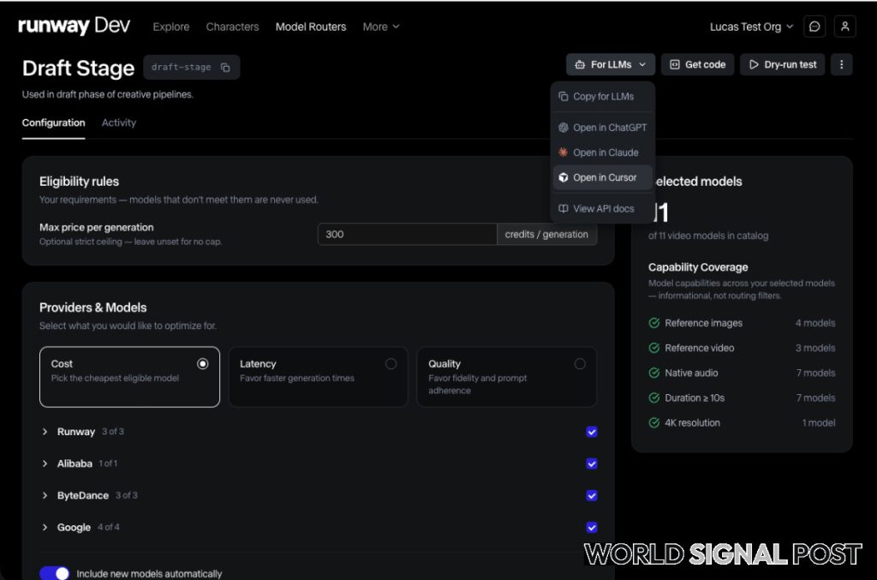
Task: Click the Eligibility rules heading
Action: [79, 182]
